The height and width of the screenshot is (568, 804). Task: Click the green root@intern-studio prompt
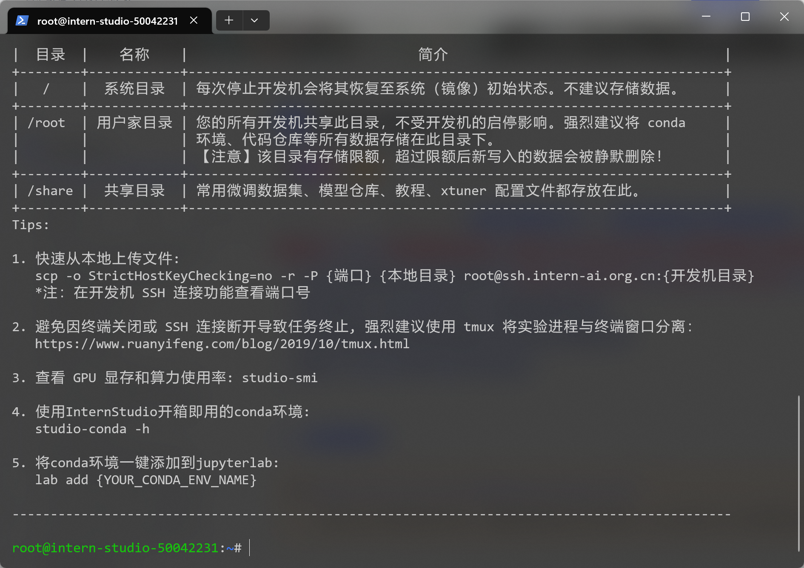click(115, 548)
